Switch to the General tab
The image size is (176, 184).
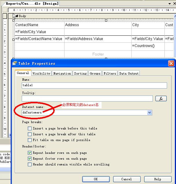point(23,73)
